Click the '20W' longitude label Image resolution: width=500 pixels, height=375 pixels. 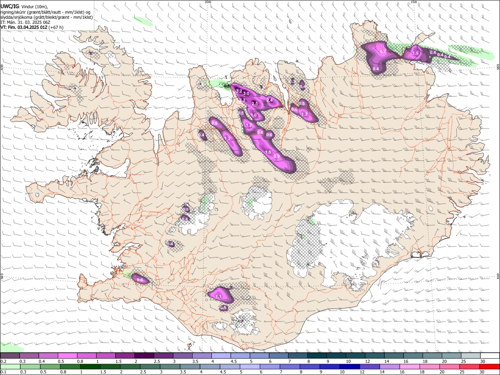[x=208, y=2]
